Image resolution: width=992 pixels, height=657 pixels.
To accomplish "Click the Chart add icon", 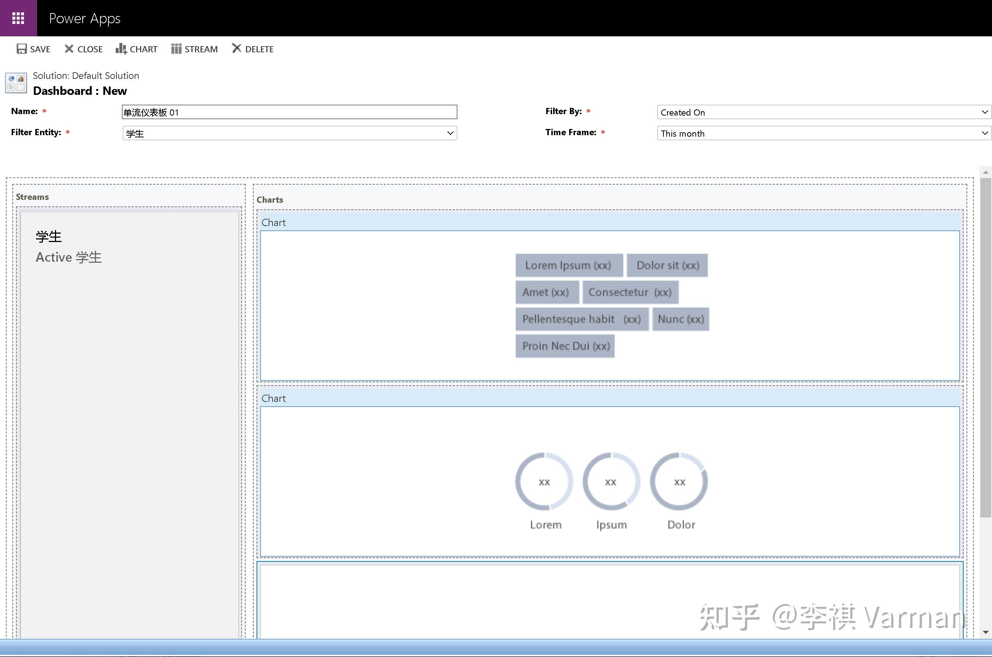I will click(x=121, y=49).
